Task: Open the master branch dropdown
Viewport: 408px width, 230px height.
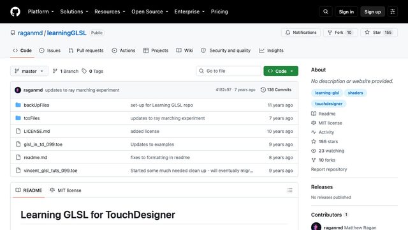Action: [x=29, y=71]
